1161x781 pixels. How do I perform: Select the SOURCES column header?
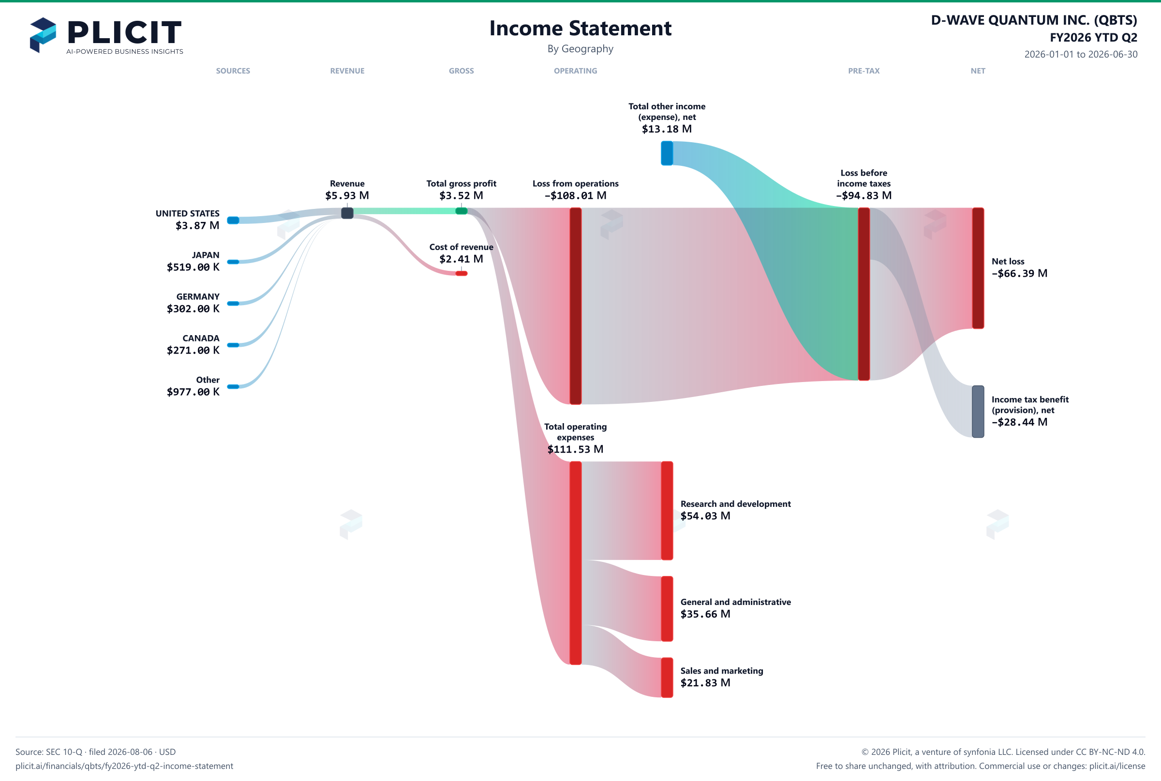[x=233, y=71]
